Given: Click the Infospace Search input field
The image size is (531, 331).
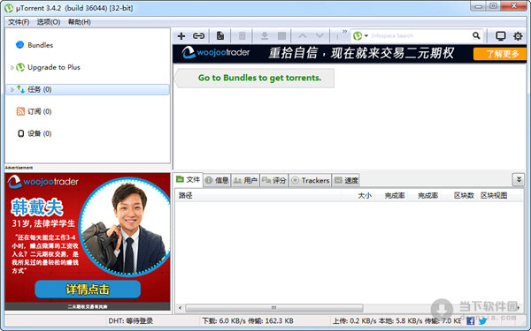Looking at the screenshot, I should point(419,36).
